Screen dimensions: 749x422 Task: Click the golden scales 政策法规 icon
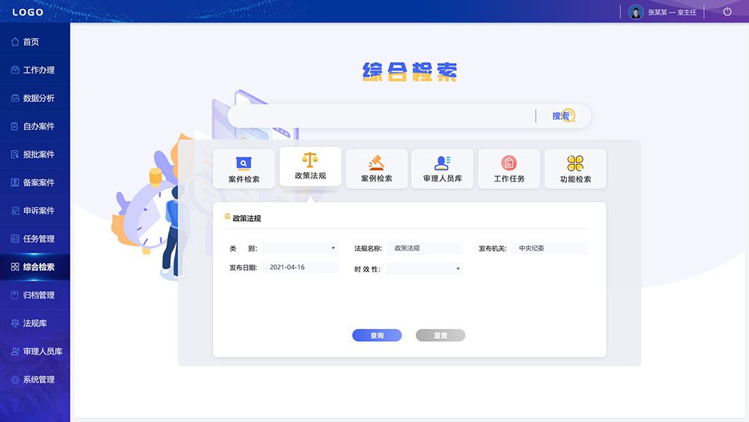click(310, 160)
